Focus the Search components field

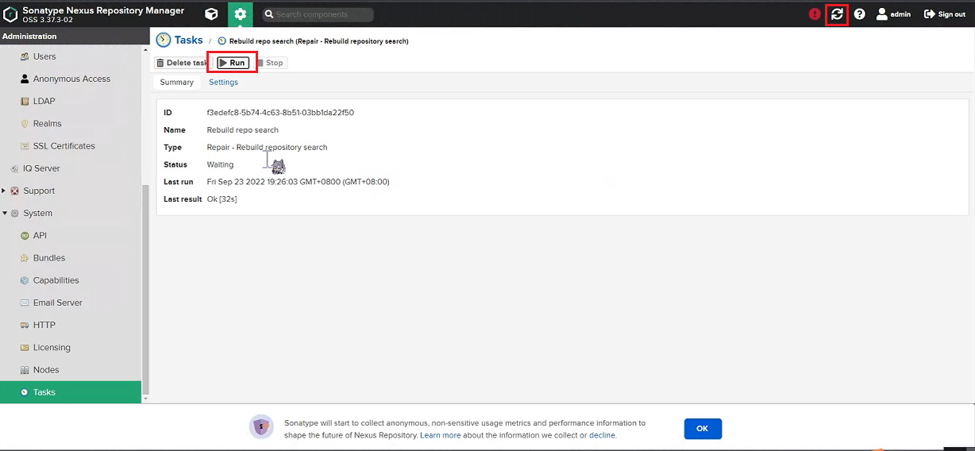point(322,14)
